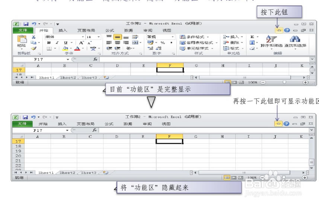Click the AutoSum sigma icon
This screenshot has height=204, width=319.
click(x=252, y=37)
